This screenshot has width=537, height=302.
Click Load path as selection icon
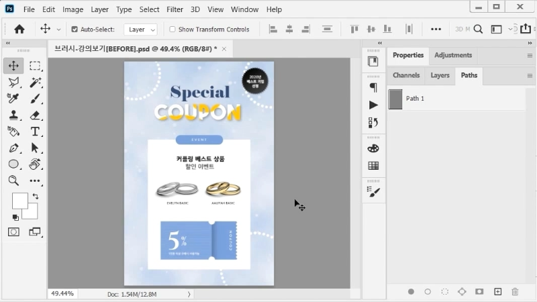pyautogui.click(x=445, y=292)
